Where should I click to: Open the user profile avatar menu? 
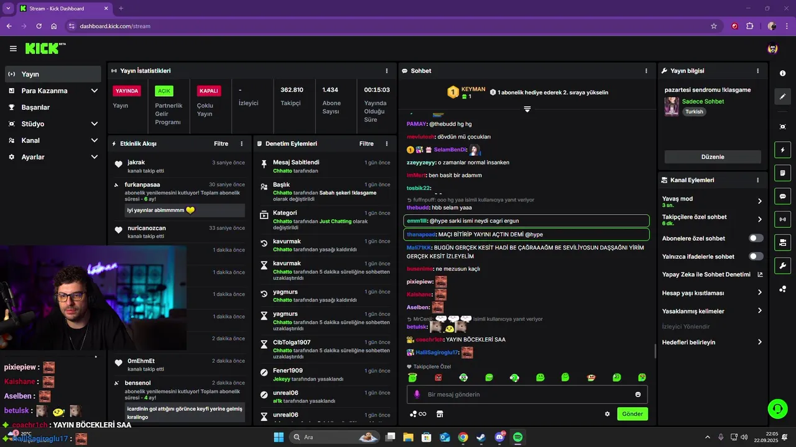tap(772, 48)
